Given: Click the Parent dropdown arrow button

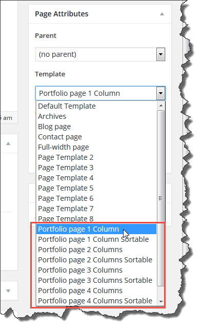Looking at the screenshot, I should pos(160,54).
